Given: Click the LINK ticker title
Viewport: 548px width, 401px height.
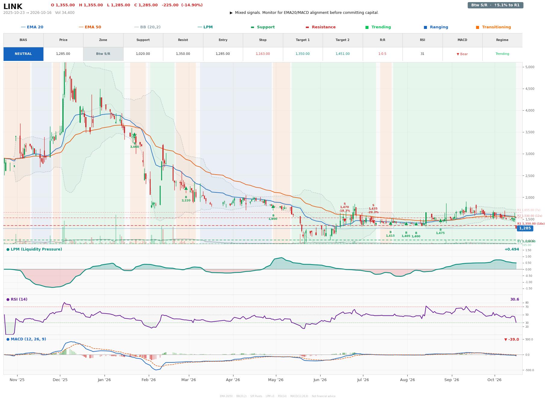Looking at the screenshot, I should 13,6.
